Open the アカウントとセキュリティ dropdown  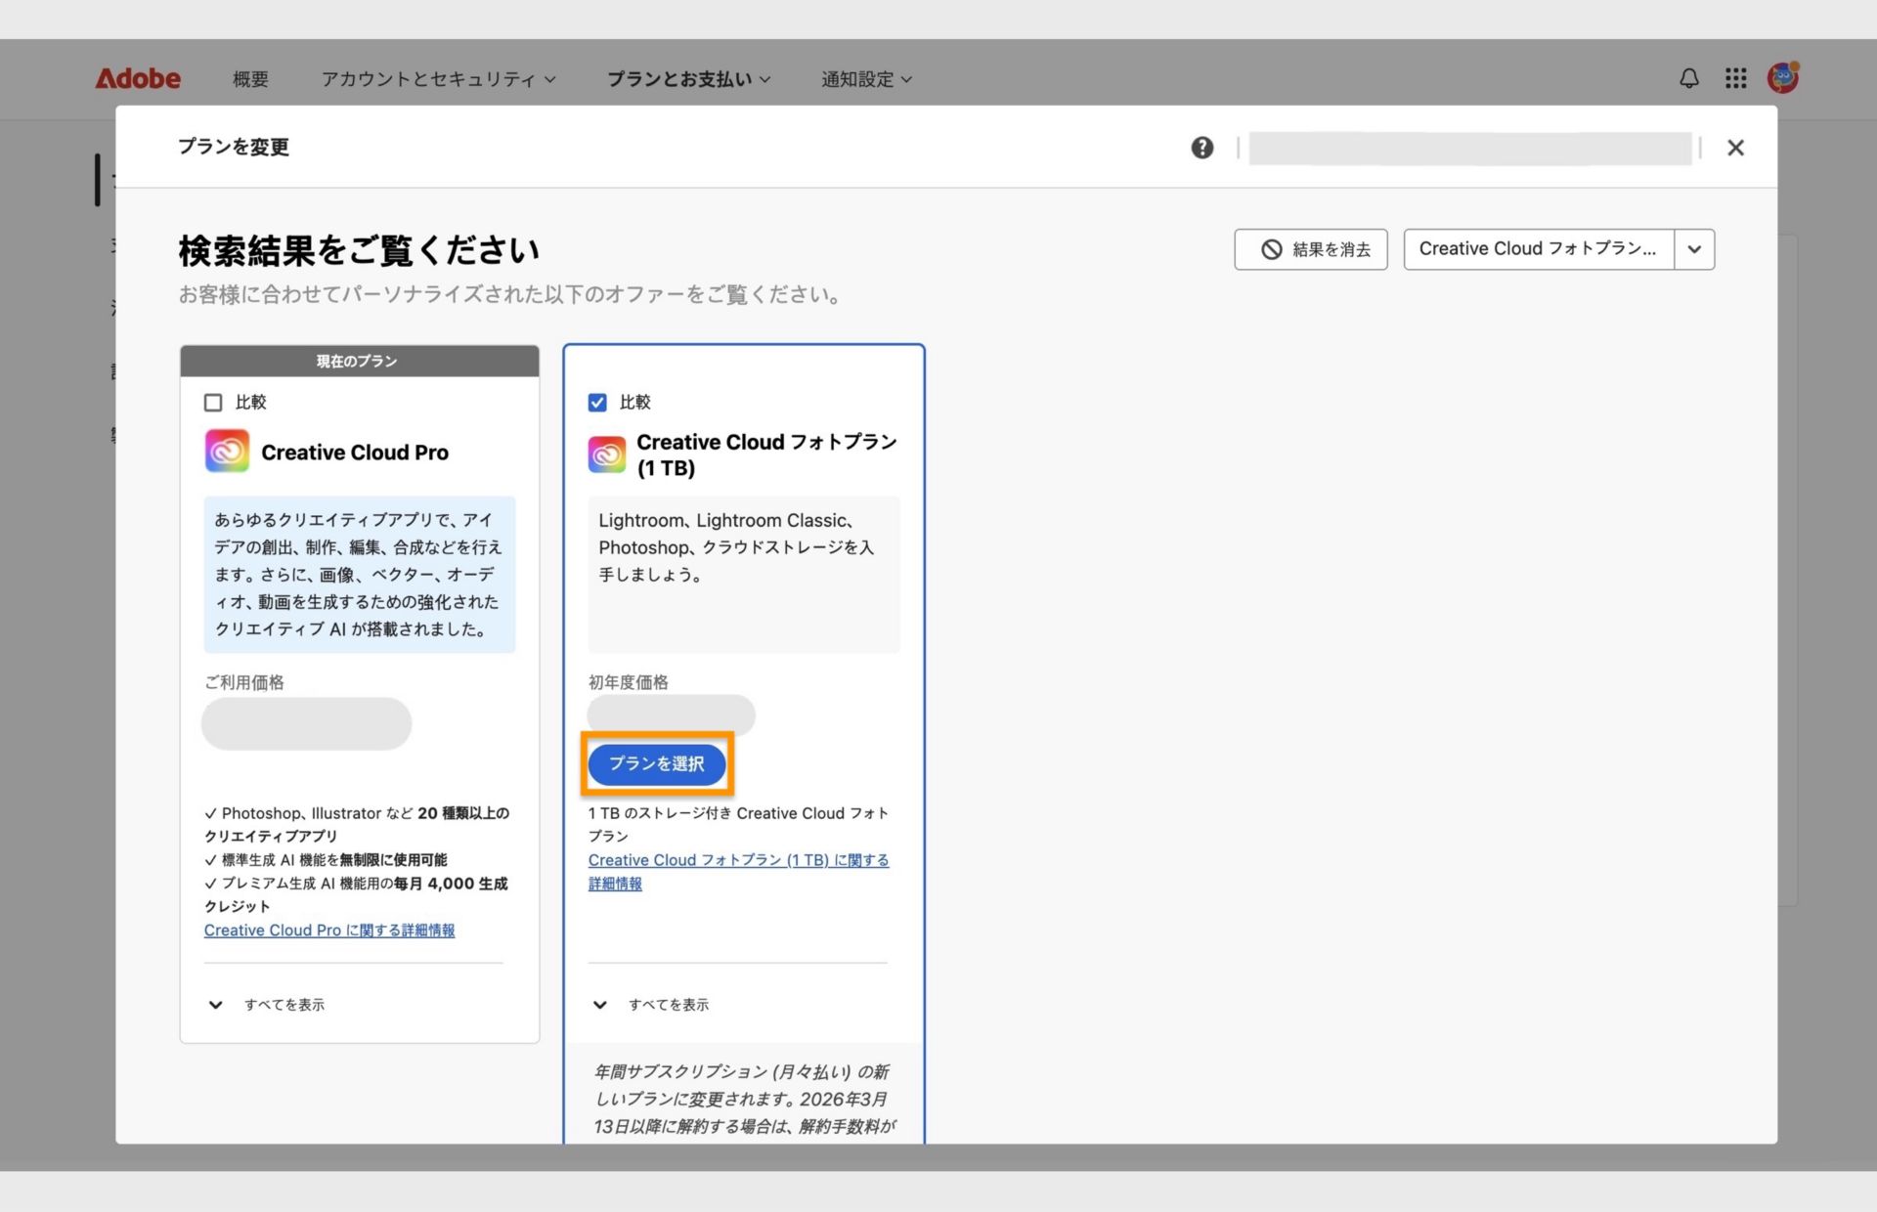click(438, 78)
